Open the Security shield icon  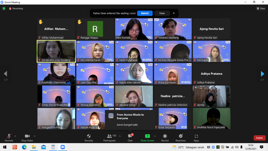[x=89, y=136]
